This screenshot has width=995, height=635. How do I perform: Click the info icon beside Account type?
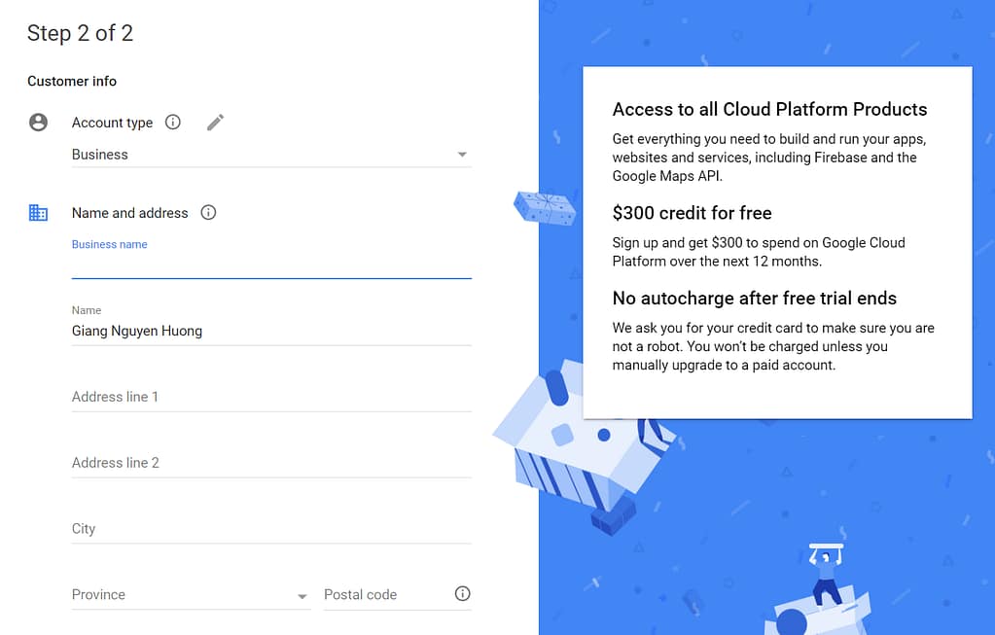pos(173,123)
